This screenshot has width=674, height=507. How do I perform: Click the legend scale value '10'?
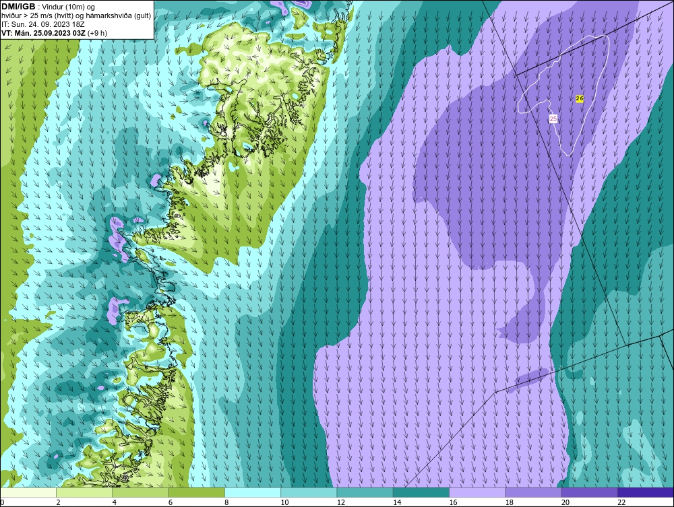coord(284,503)
